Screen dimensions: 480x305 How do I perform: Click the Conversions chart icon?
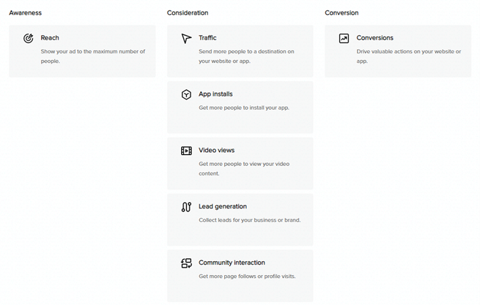tap(344, 38)
